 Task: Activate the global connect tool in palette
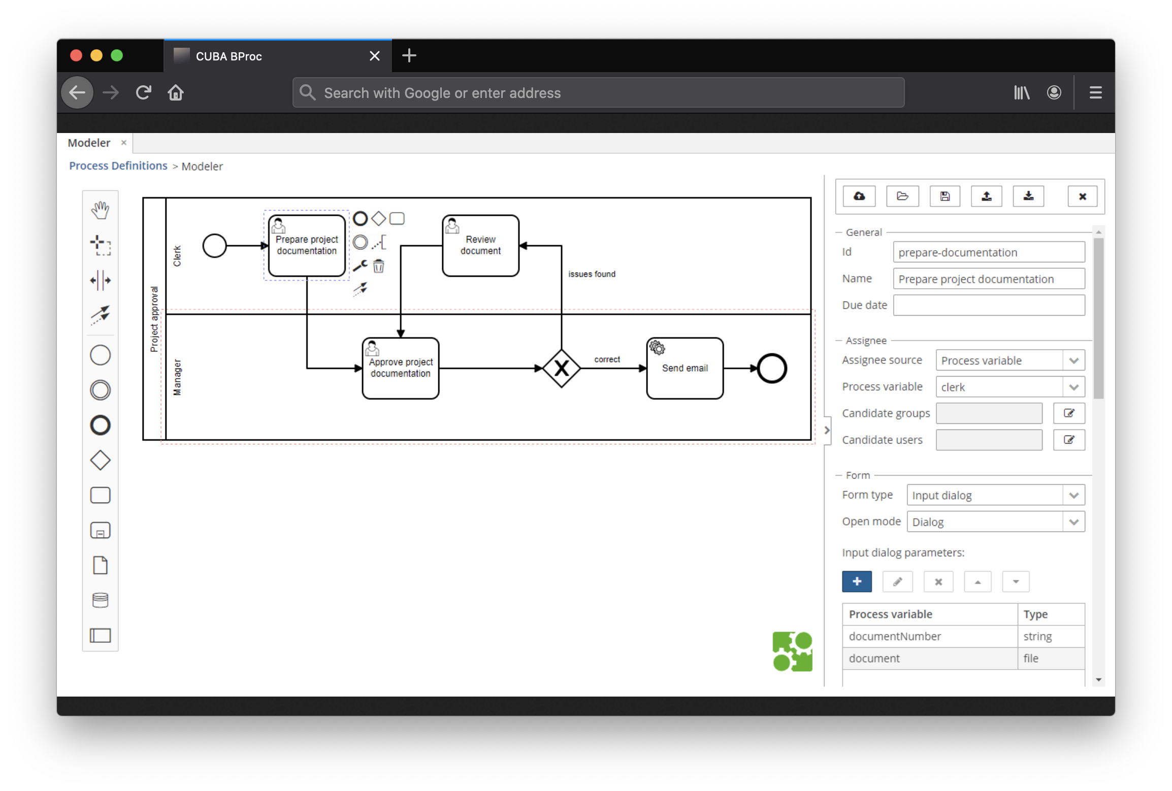click(x=100, y=315)
